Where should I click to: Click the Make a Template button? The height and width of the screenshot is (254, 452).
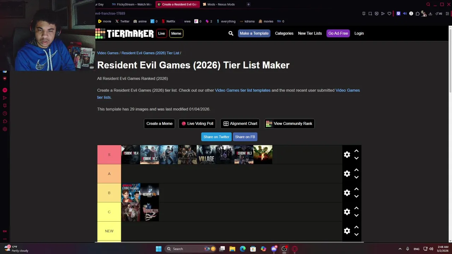pyautogui.click(x=254, y=33)
